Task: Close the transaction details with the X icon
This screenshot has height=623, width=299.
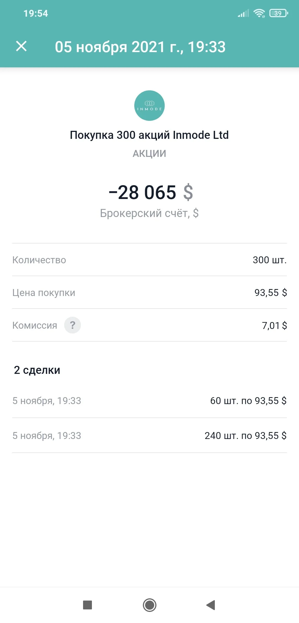Action: 21,46
